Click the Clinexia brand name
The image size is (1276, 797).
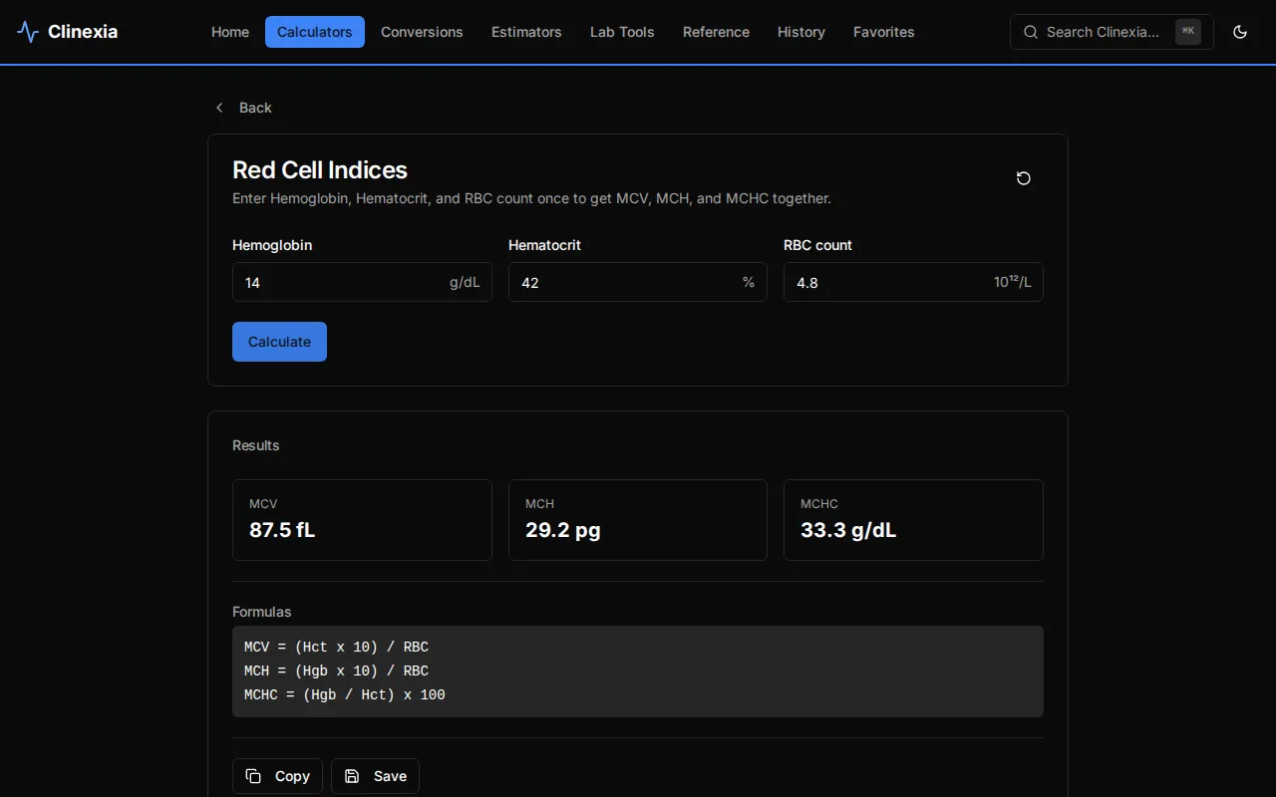pyautogui.click(x=83, y=32)
